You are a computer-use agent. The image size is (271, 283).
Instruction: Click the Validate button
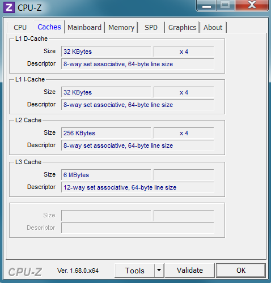pos(190,271)
